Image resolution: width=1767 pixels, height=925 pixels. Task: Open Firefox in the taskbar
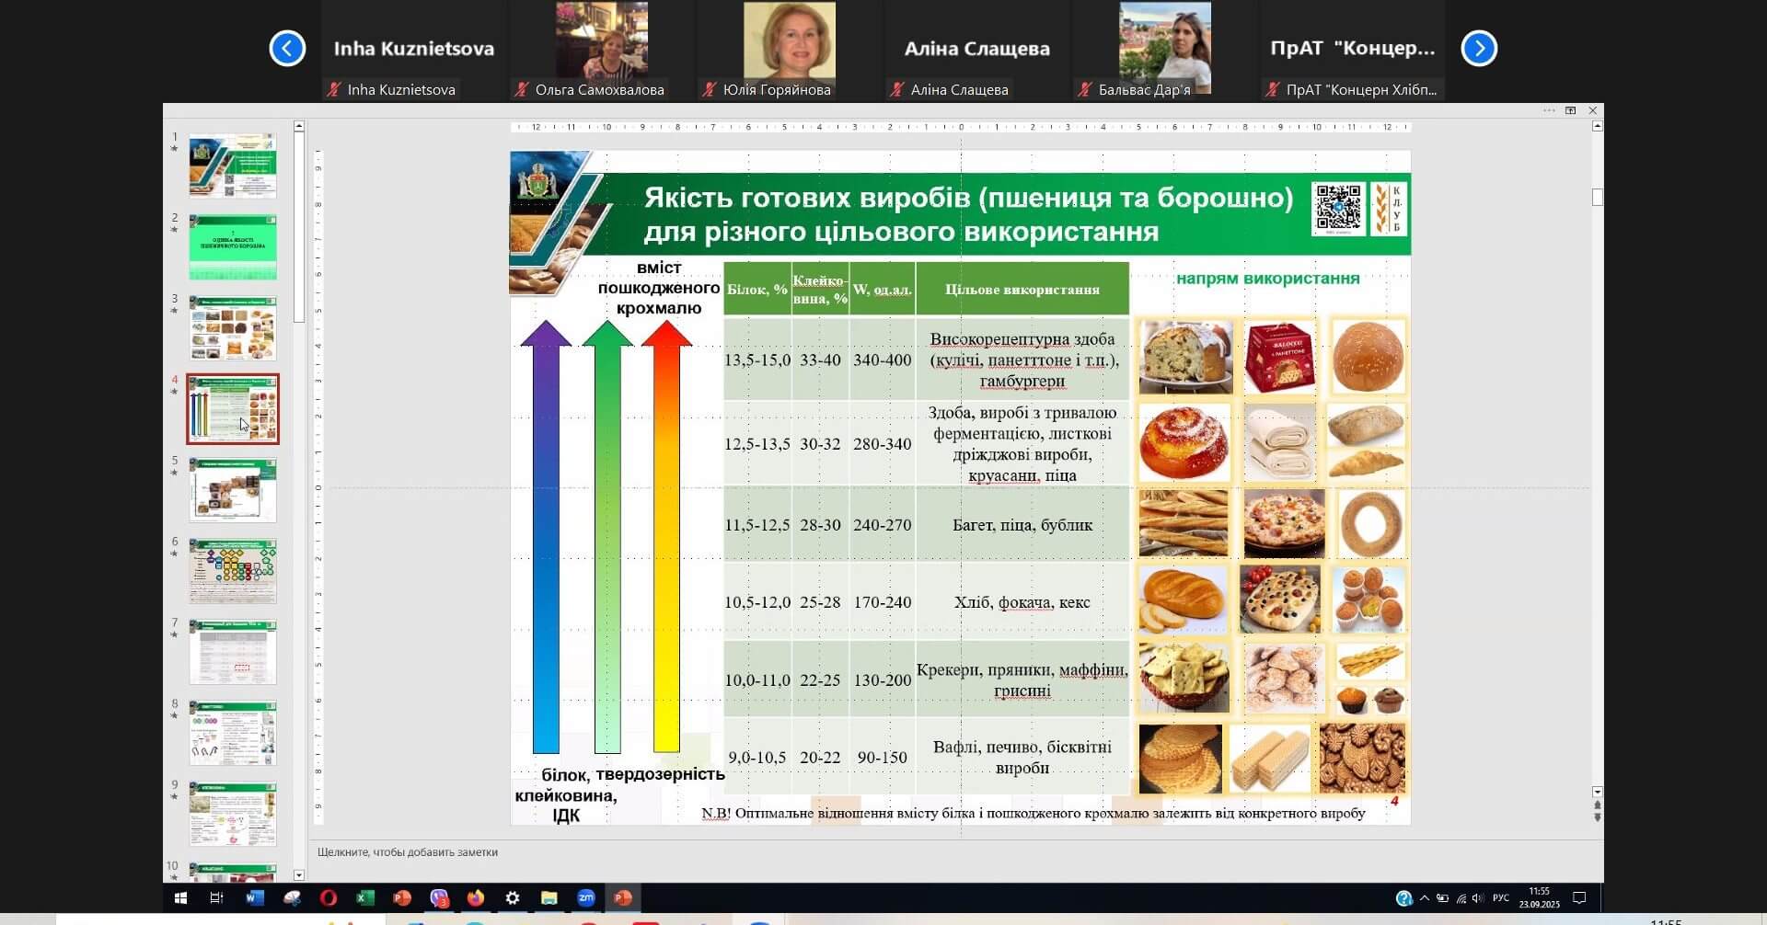[476, 898]
